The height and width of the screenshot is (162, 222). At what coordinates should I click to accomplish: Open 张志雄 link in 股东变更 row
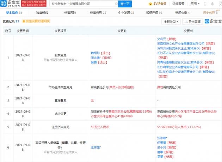[x=96, y=58]
